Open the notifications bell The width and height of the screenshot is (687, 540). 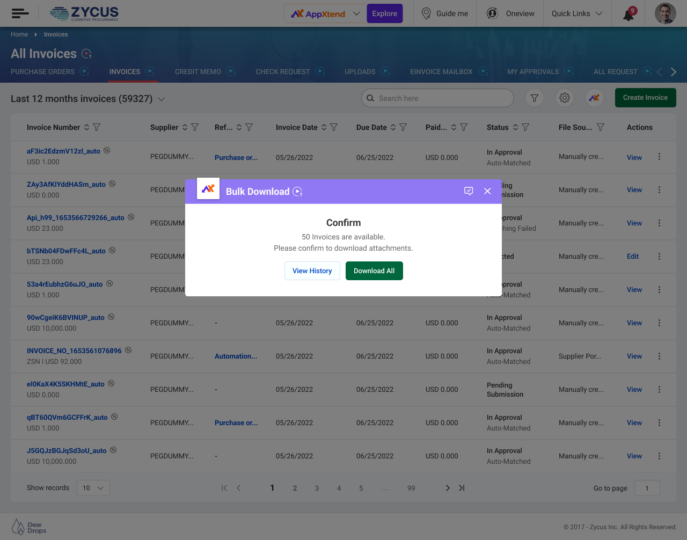pos(628,14)
